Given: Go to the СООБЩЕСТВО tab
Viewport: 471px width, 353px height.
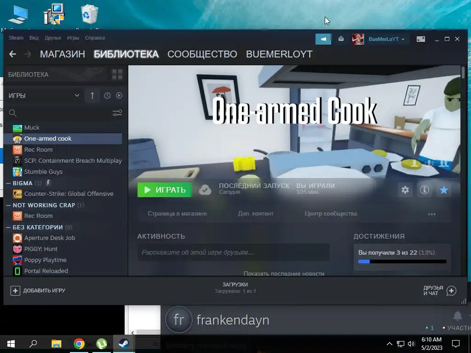Looking at the screenshot, I should [x=202, y=54].
